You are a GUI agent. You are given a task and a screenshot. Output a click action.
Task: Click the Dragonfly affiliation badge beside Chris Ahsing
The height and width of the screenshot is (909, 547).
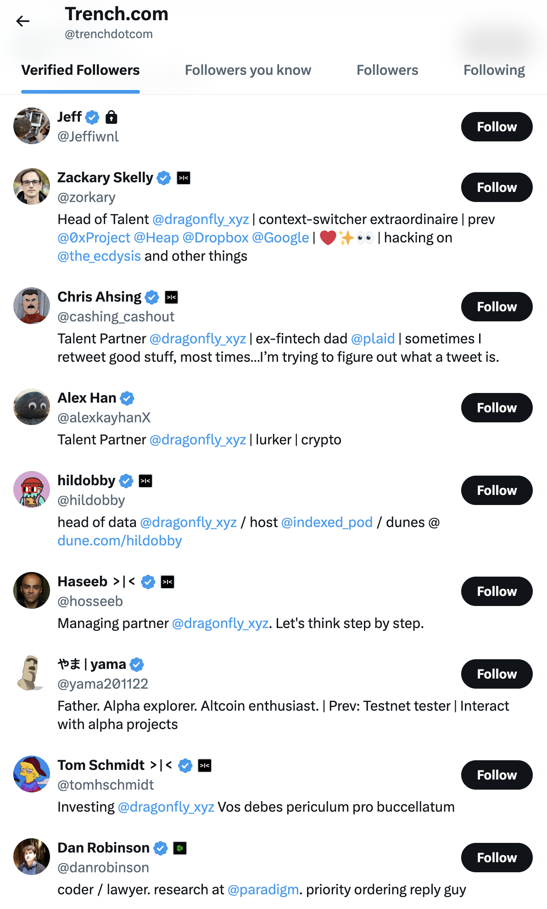172,297
